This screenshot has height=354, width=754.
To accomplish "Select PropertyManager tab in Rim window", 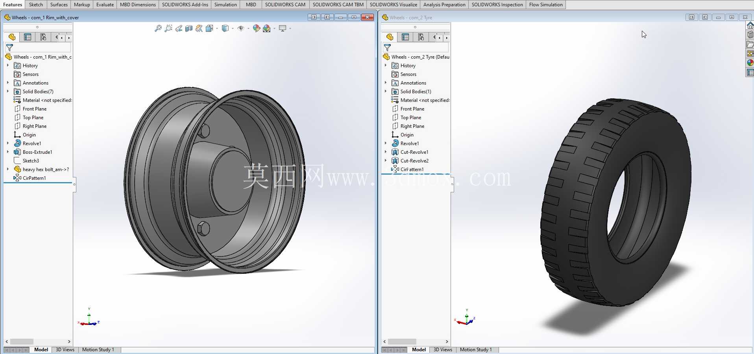I will tap(28, 37).
